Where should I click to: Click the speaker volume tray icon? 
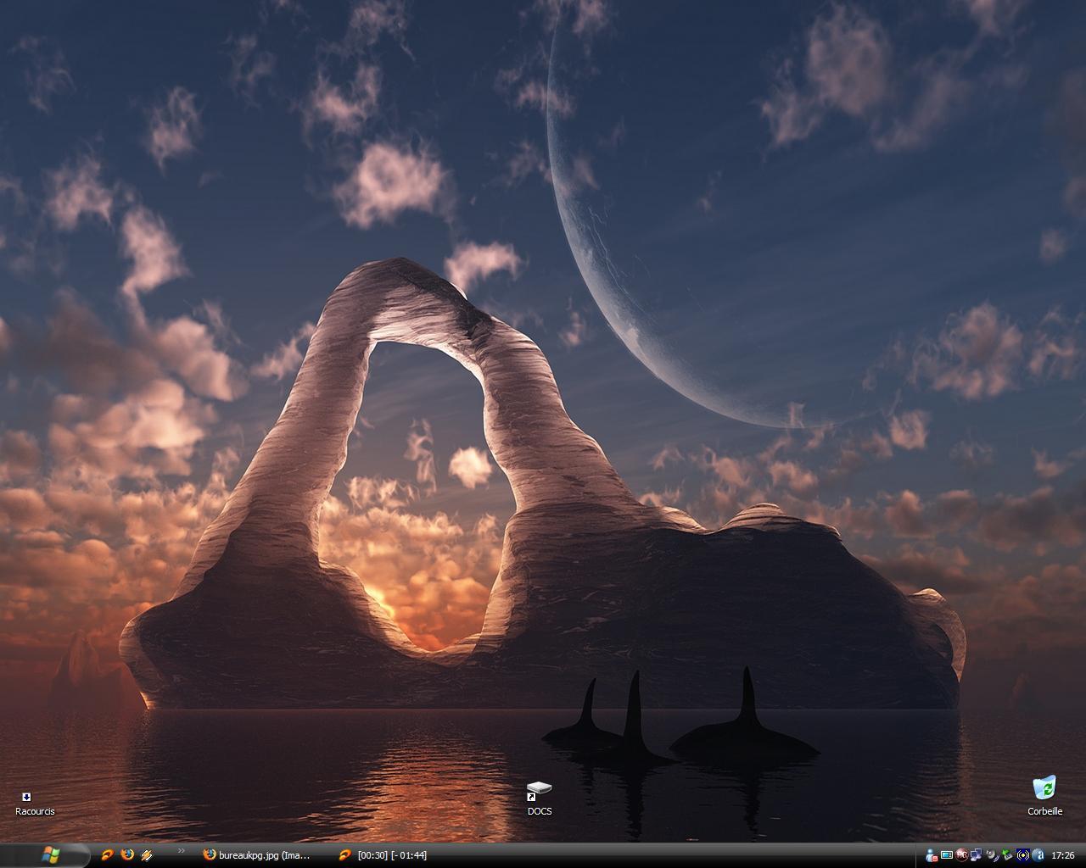[x=992, y=855]
